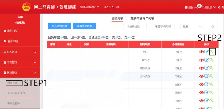Expand the 组织管理 sidebar section chevron
This screenshot has width=224, height=109.
pos(35,52)
